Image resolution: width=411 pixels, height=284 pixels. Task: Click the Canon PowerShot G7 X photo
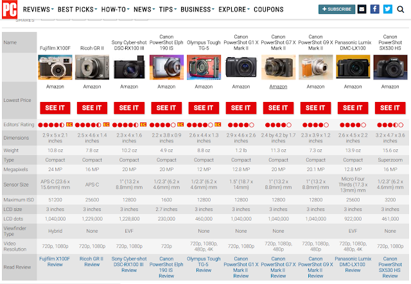pyautogui.click(x=278, y=67)
